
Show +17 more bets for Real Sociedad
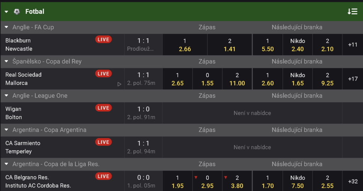[353, 79]
